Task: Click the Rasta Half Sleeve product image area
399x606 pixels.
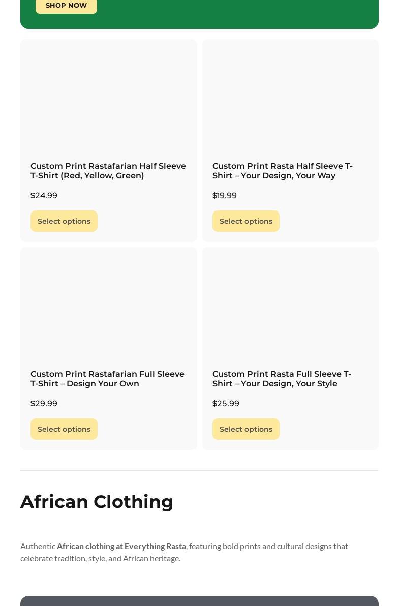Action: 290,97
